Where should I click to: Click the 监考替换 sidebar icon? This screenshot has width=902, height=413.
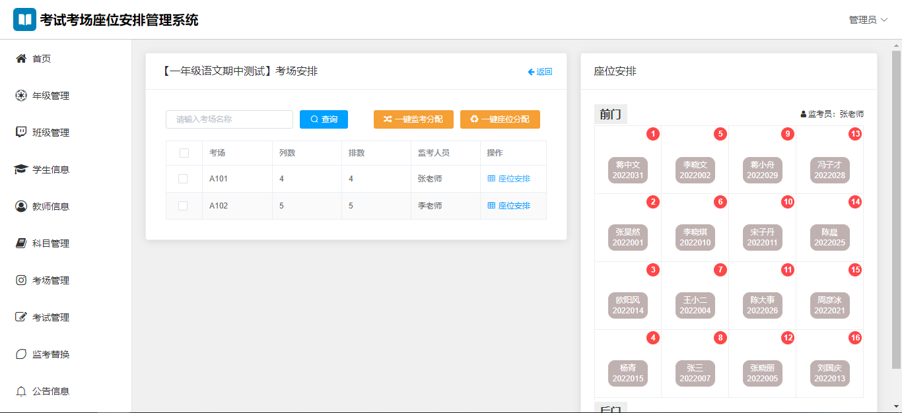coord(20,354)
